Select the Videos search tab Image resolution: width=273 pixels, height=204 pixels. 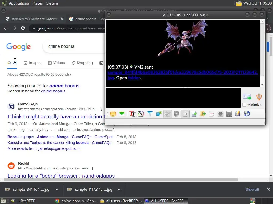pyautogui.click(x=56, y=63)
